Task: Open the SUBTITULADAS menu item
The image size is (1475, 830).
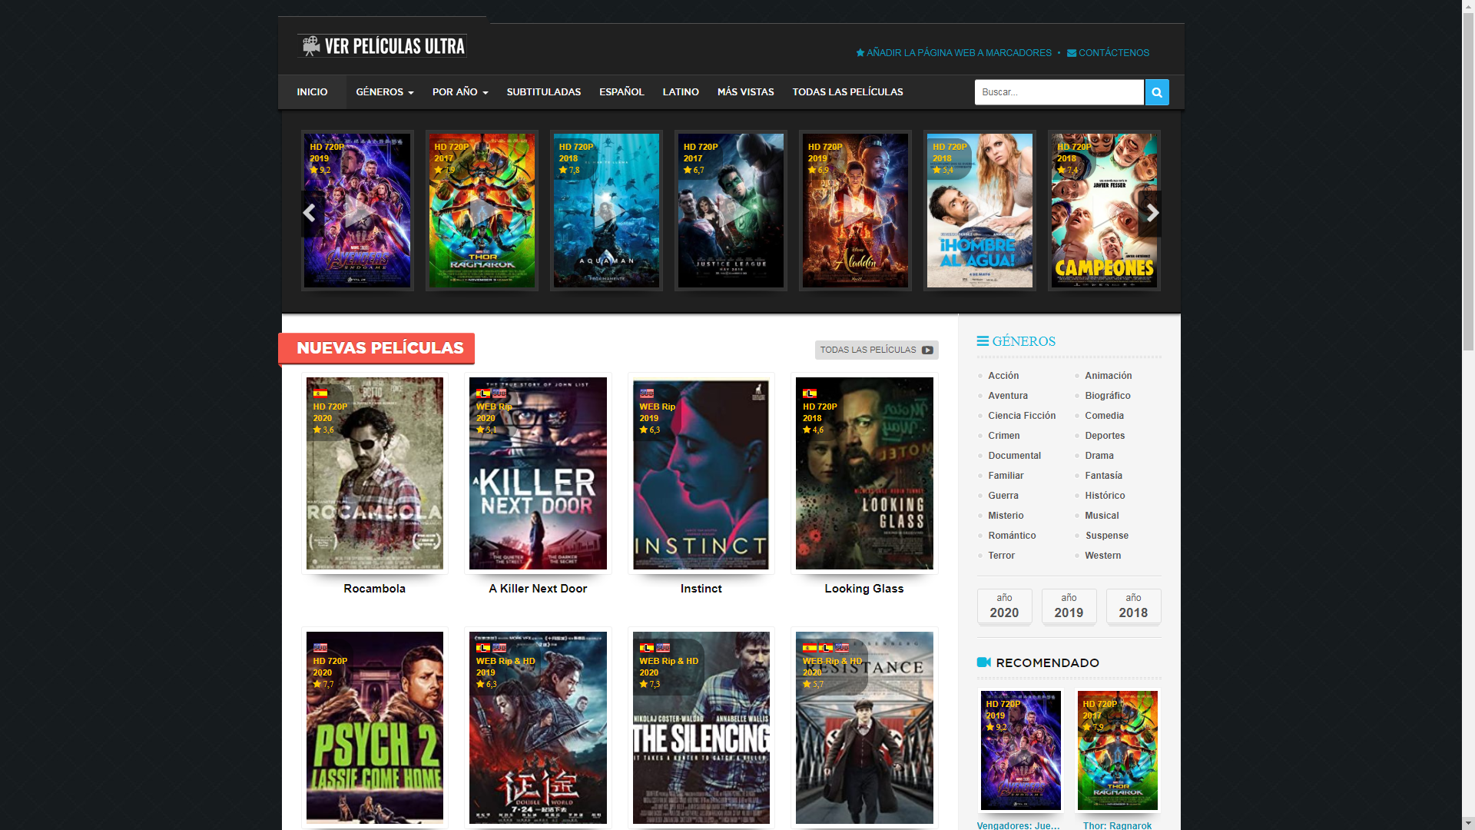Action: pos(543,91)
